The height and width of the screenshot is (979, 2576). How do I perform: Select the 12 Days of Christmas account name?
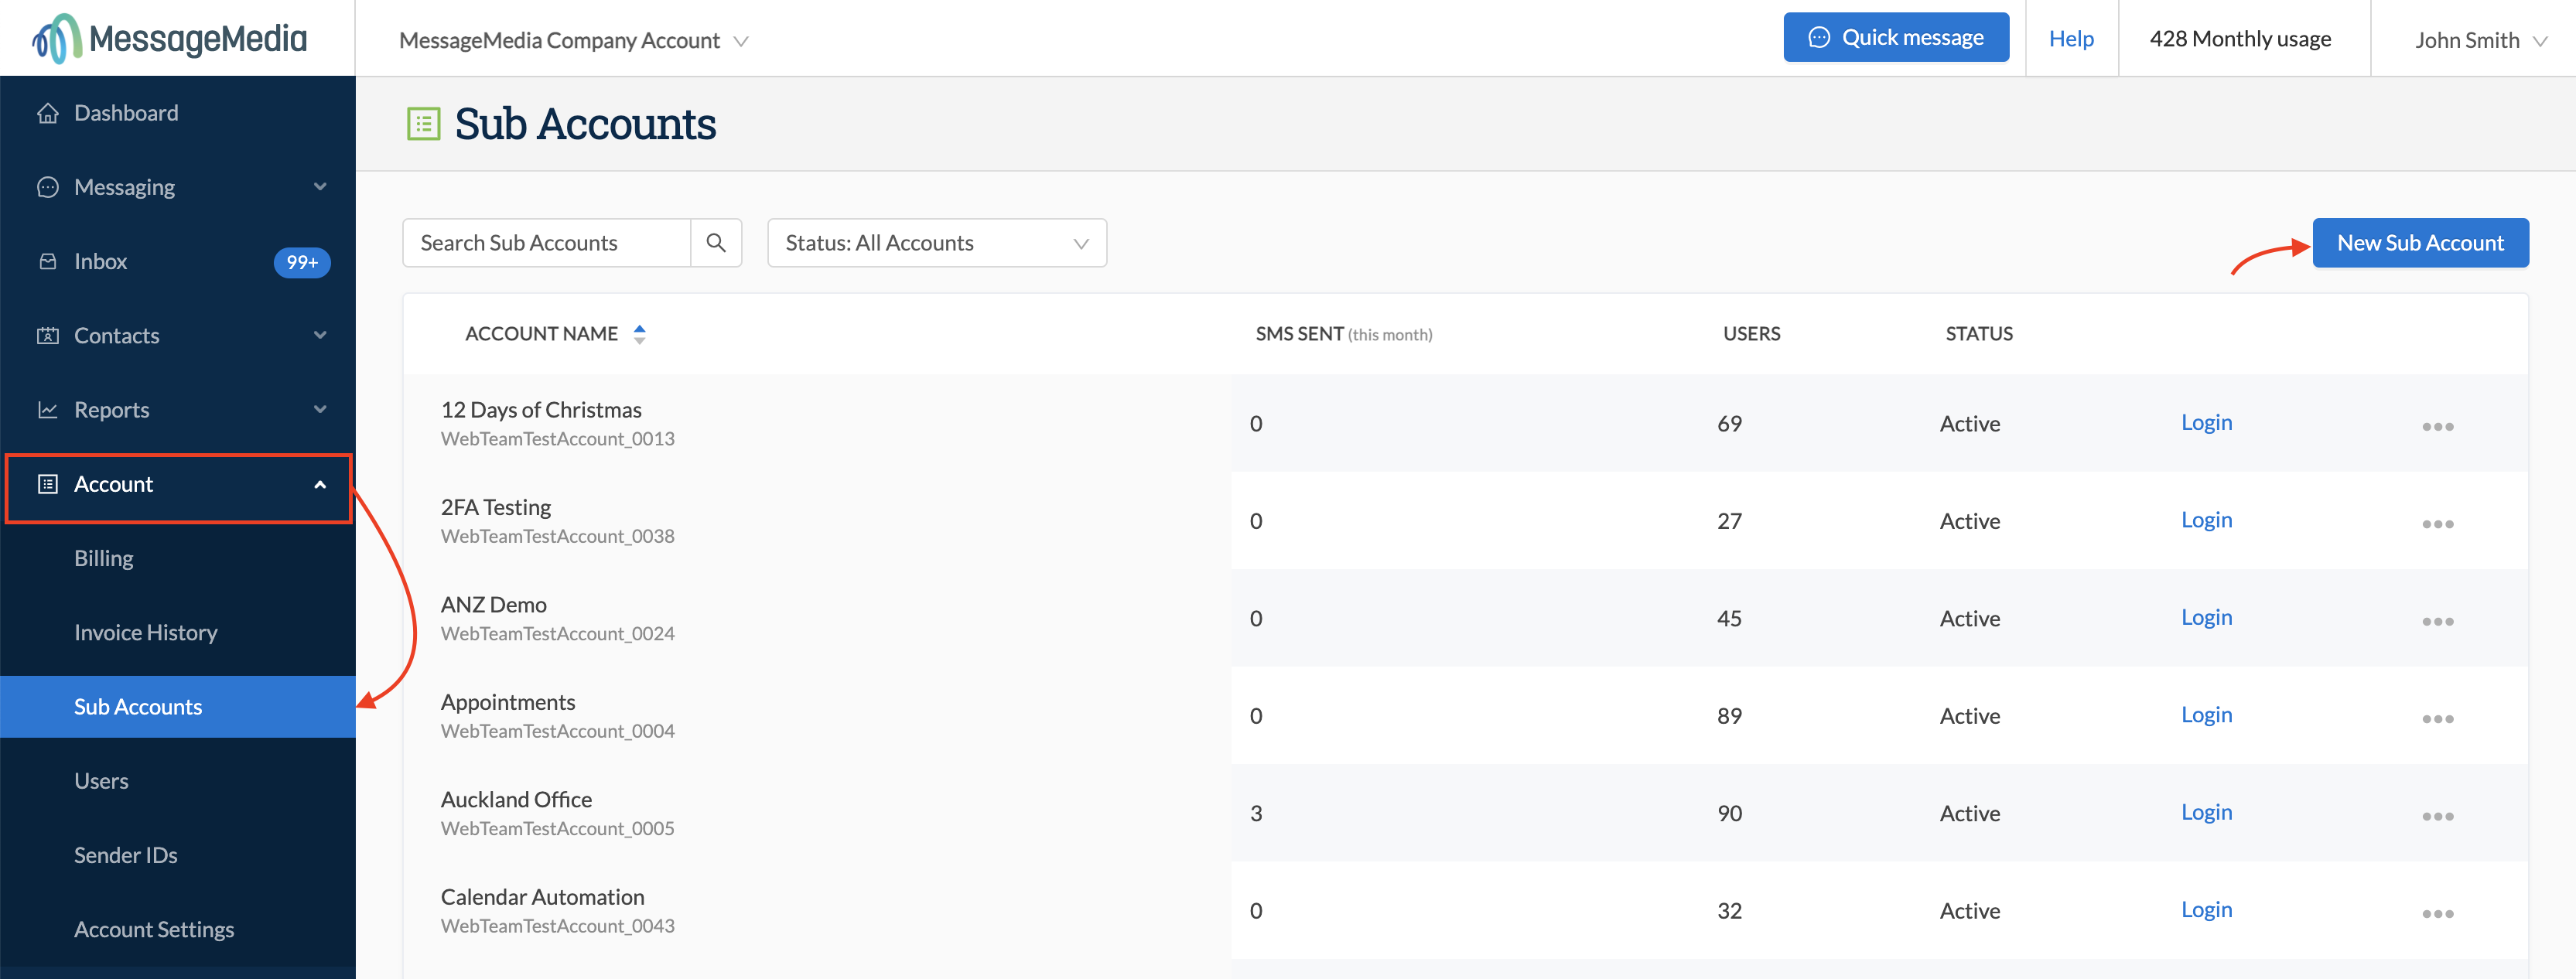click(x=541, y=410)
